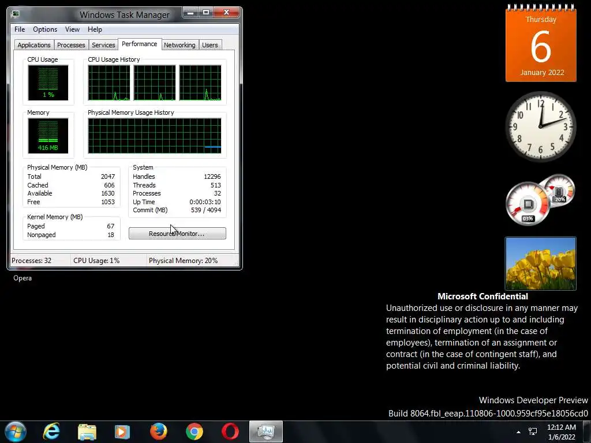
Task: Click the CPU meter gadget dial showing 03%
Action: point(528,204)
